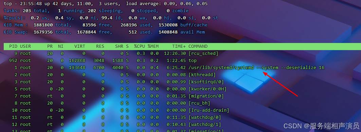Select the [ksoftirqd/0] command entry

[x=206, y=82]
